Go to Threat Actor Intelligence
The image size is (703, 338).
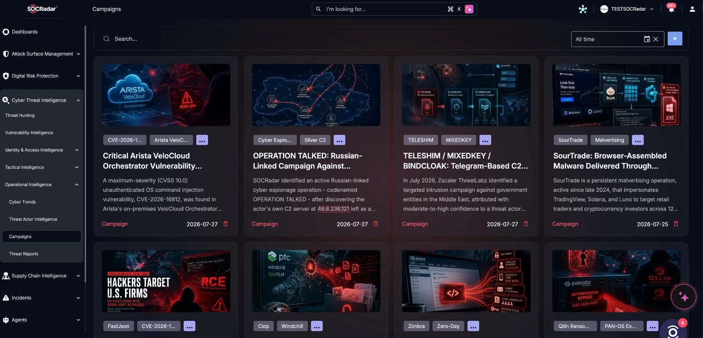[33, 219]
